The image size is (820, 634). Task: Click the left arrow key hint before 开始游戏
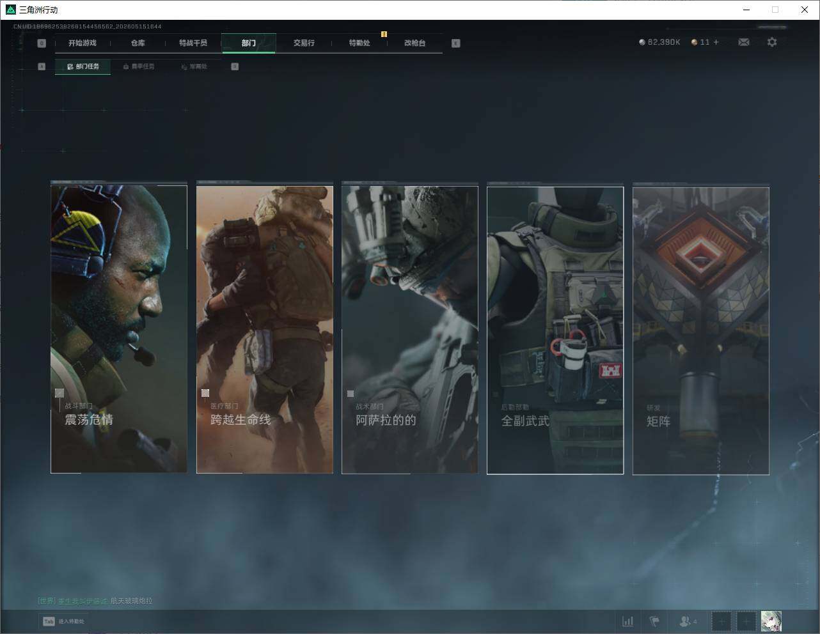click(42, 43)
